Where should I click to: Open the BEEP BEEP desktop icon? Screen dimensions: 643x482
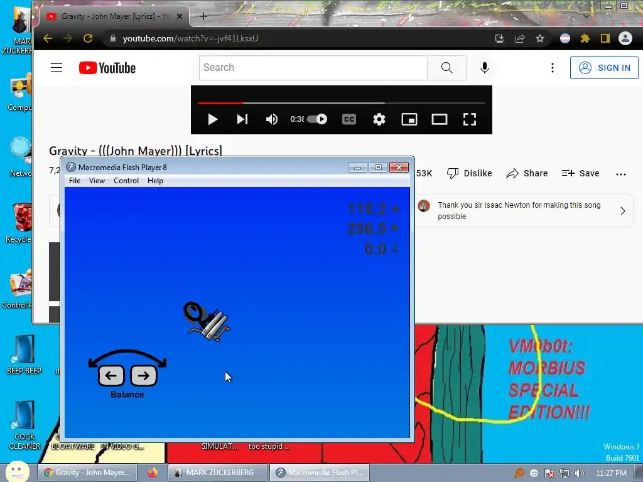click(24, 355)
